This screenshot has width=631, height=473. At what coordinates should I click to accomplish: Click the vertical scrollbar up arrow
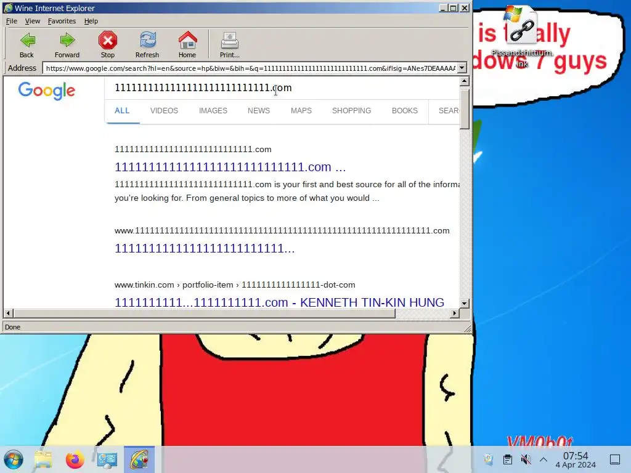tap(464, 81)
